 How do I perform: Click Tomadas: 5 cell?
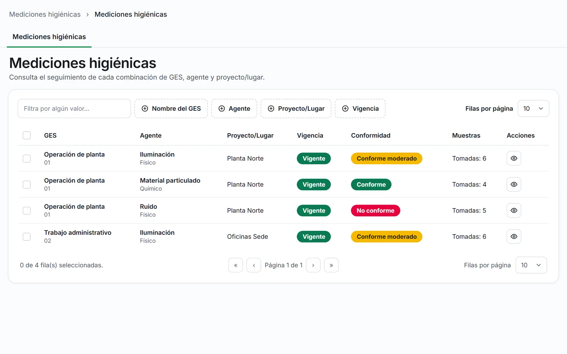click(469, 211)
